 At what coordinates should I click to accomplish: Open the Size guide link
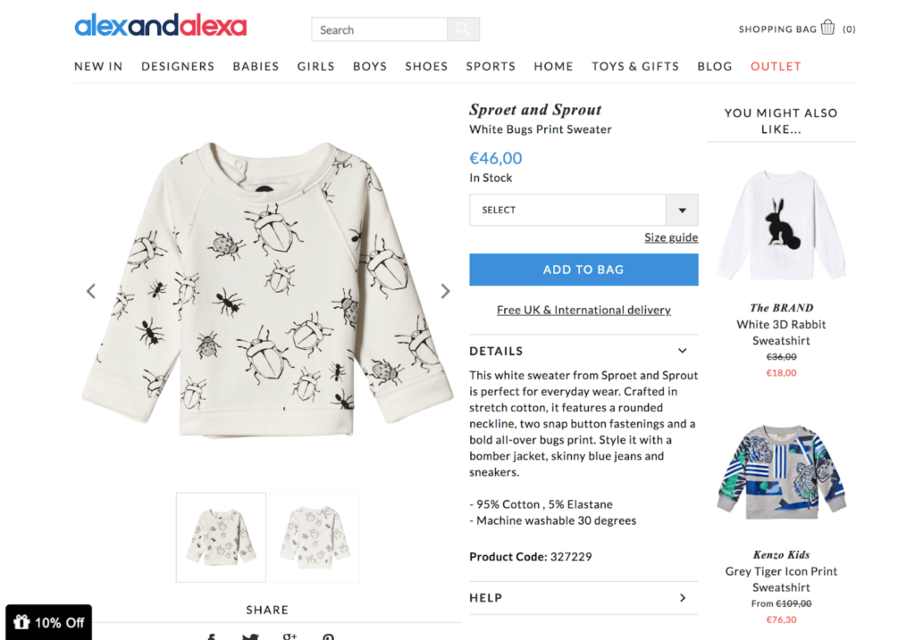pos(671,237)
